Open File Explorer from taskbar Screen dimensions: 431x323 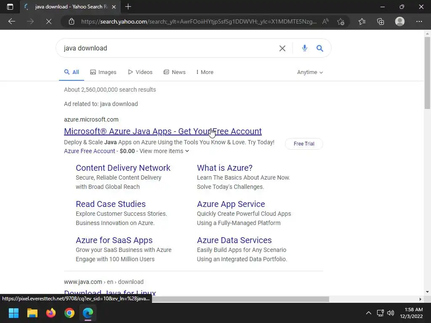[32, 313]
